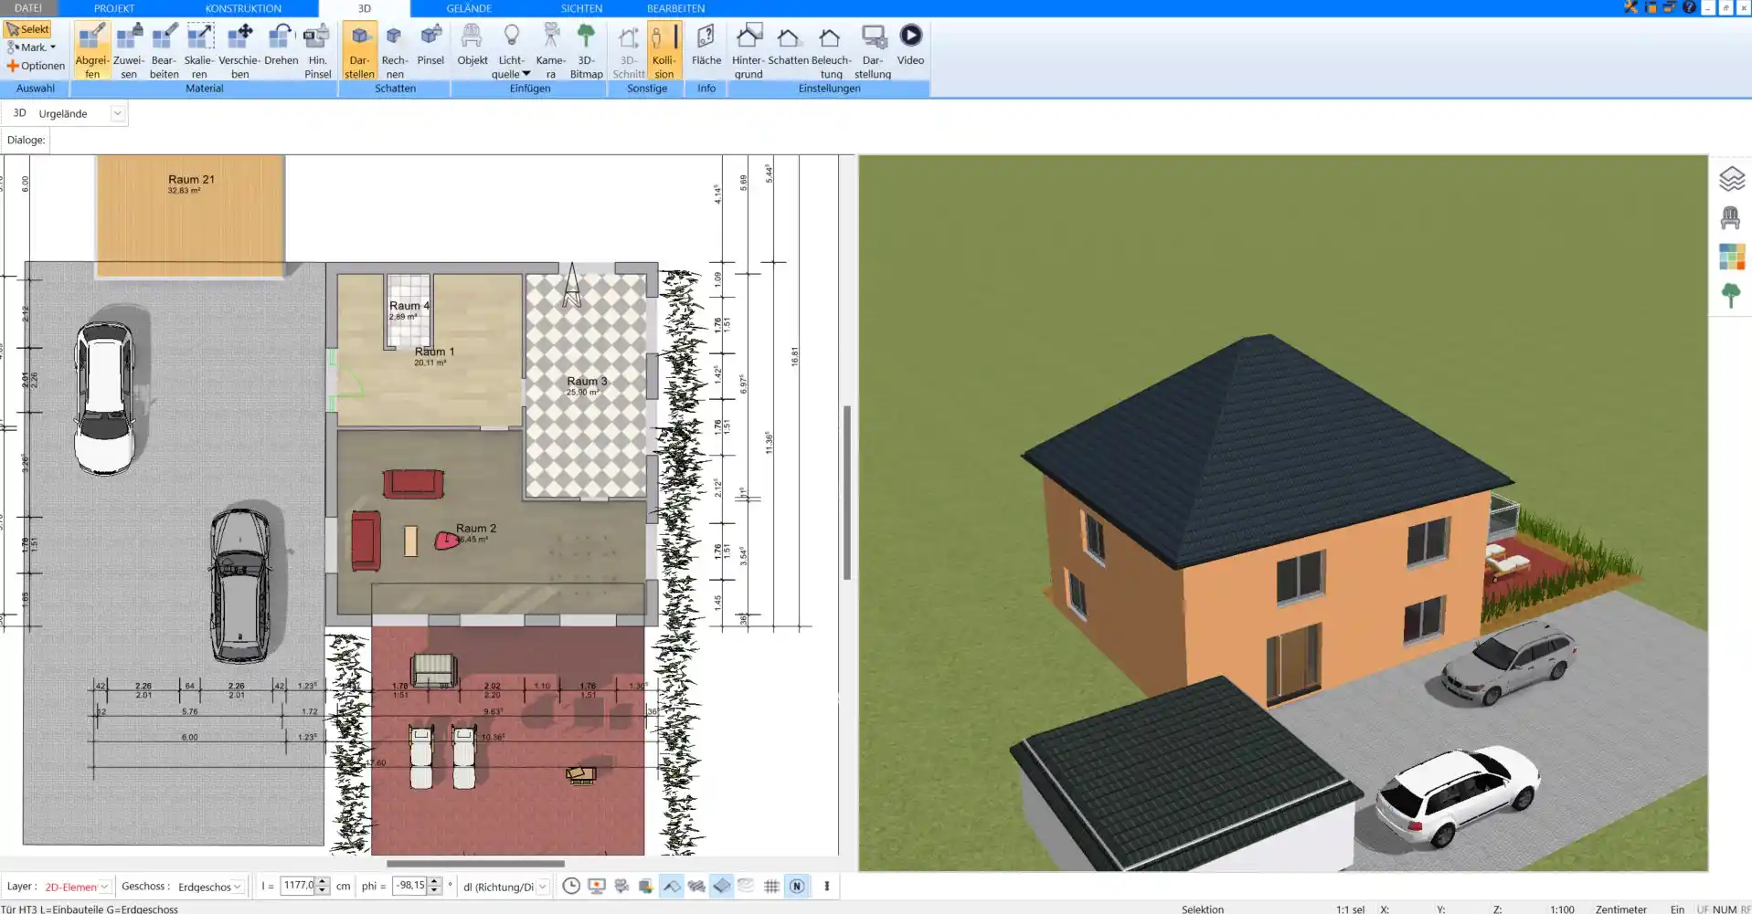Activate the Verschieben material move tool
Viewport: 1752px width, 914px height.
tap(239, 51)
